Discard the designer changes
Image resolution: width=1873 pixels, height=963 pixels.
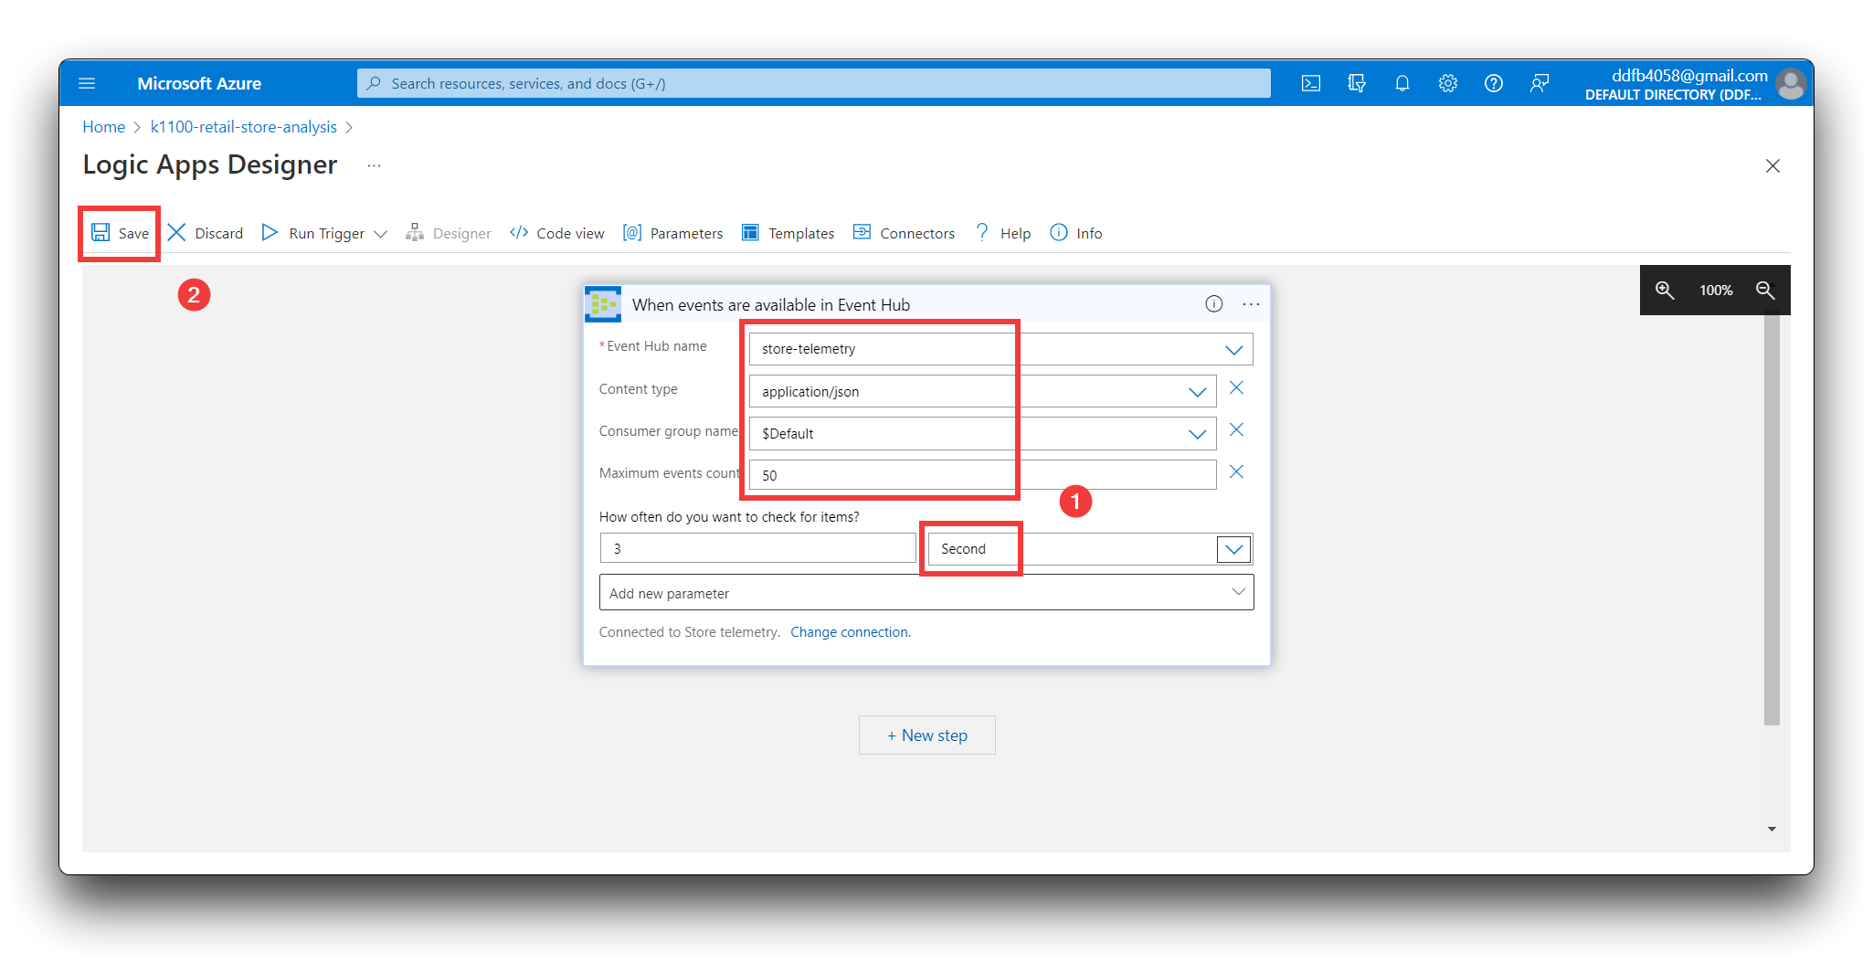206,233
